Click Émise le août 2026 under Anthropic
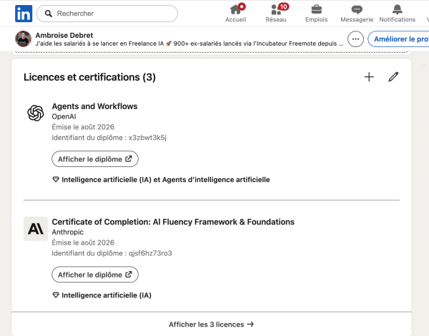The height and width of the screenshot is (336, 429). coord(83,243)
